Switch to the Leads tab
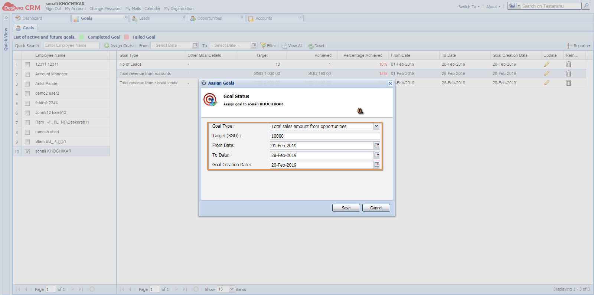The height and width of the screenshot is (295, 594). click(x=144, y=18)
